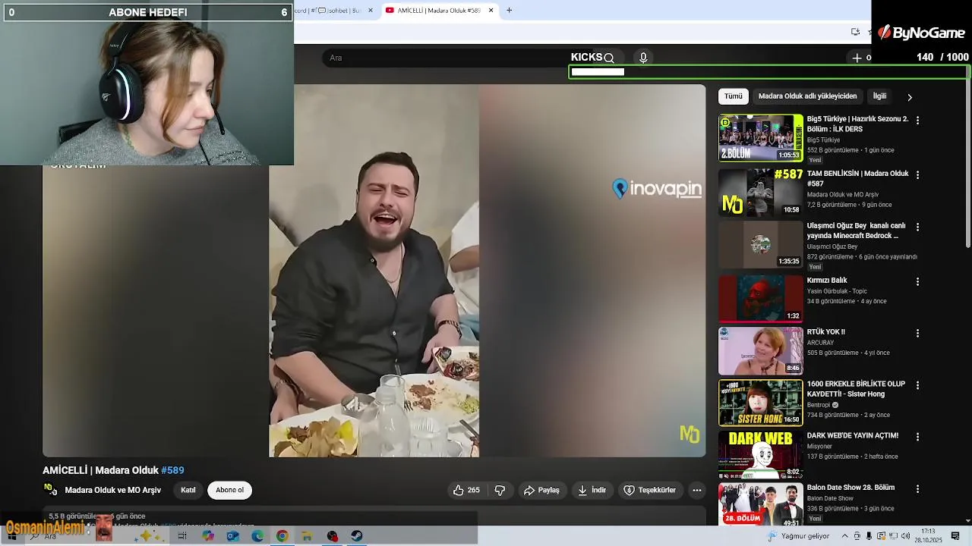
Task: Open options menu for DARK WEB video
Action: click(917, 437)
